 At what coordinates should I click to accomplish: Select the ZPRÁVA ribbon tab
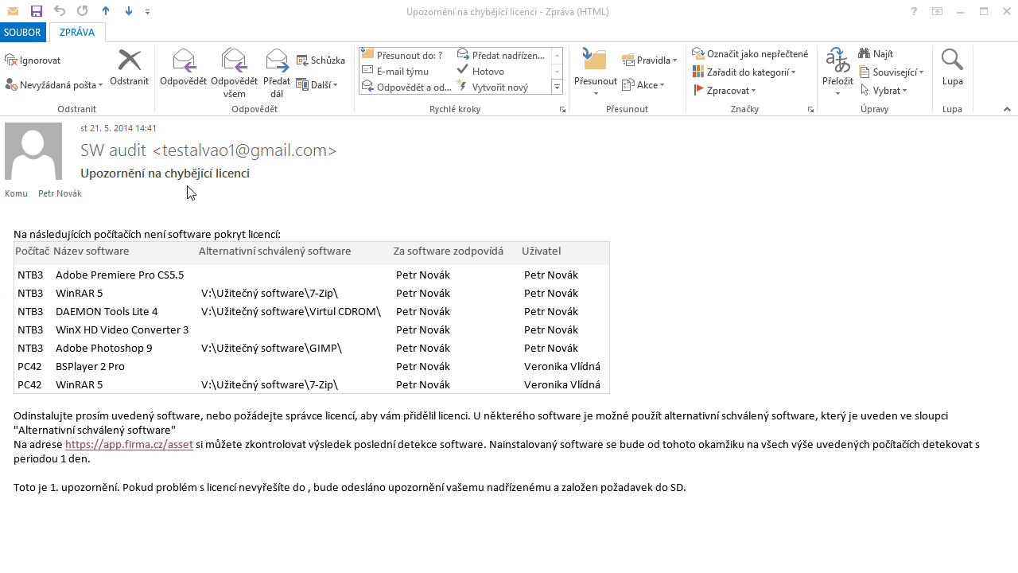(76, 33)
